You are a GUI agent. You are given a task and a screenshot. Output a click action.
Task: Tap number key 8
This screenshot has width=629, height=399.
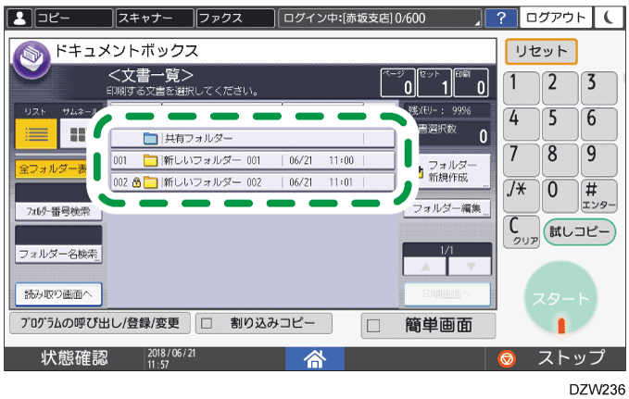click(560, 160)
